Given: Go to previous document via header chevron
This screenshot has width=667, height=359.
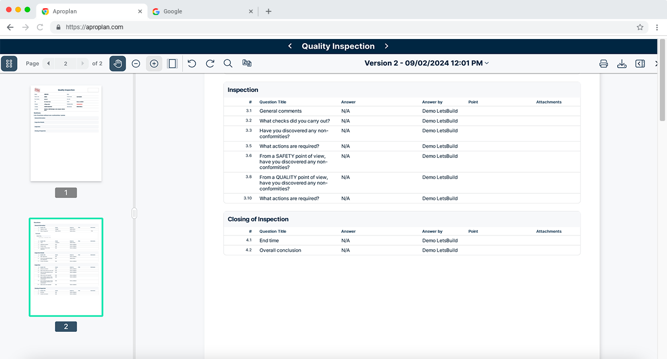Looking at the screenshot, I should coord(290,46).
